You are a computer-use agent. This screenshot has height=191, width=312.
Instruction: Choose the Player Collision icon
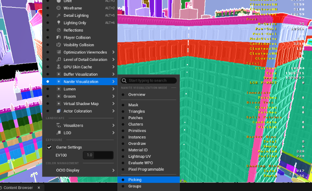coord(58,37)
